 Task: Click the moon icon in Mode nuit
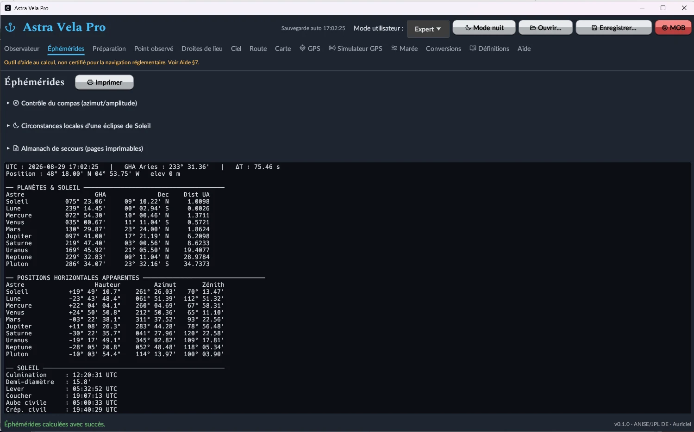(468, 28)
